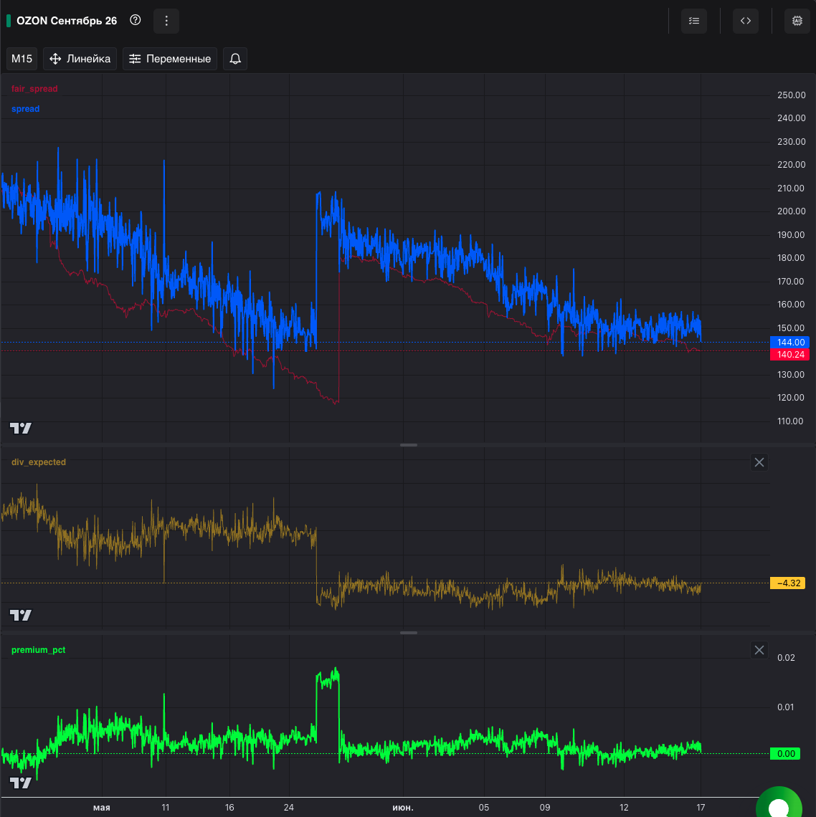
Task: Open the AI chip icon
Action: click(x=797, y=21)
